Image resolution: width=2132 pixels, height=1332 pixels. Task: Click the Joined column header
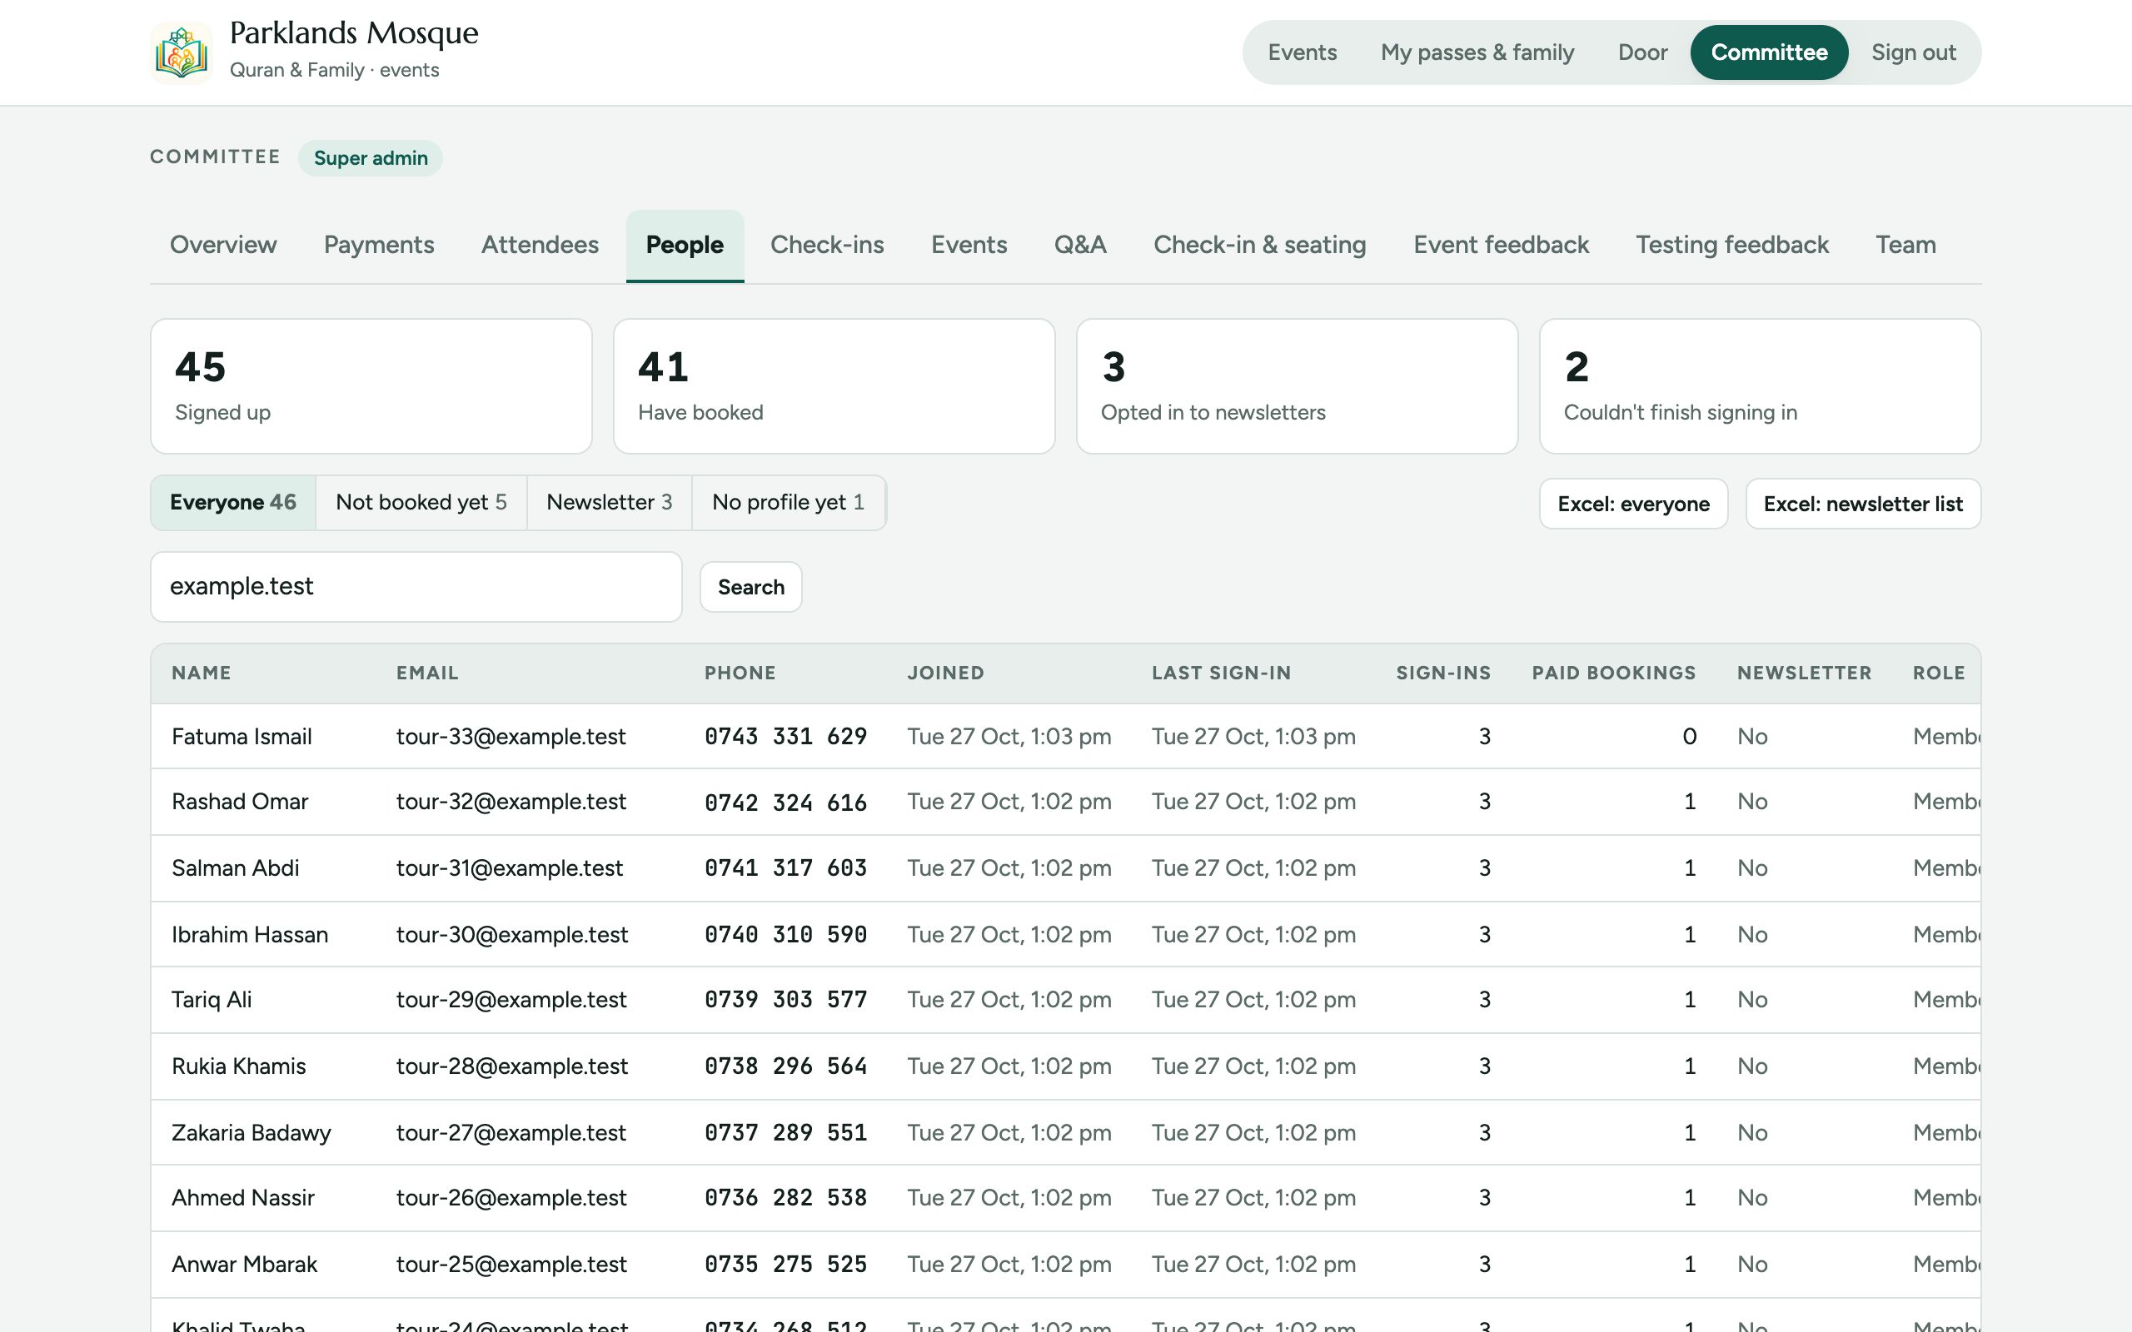(945, 673)
